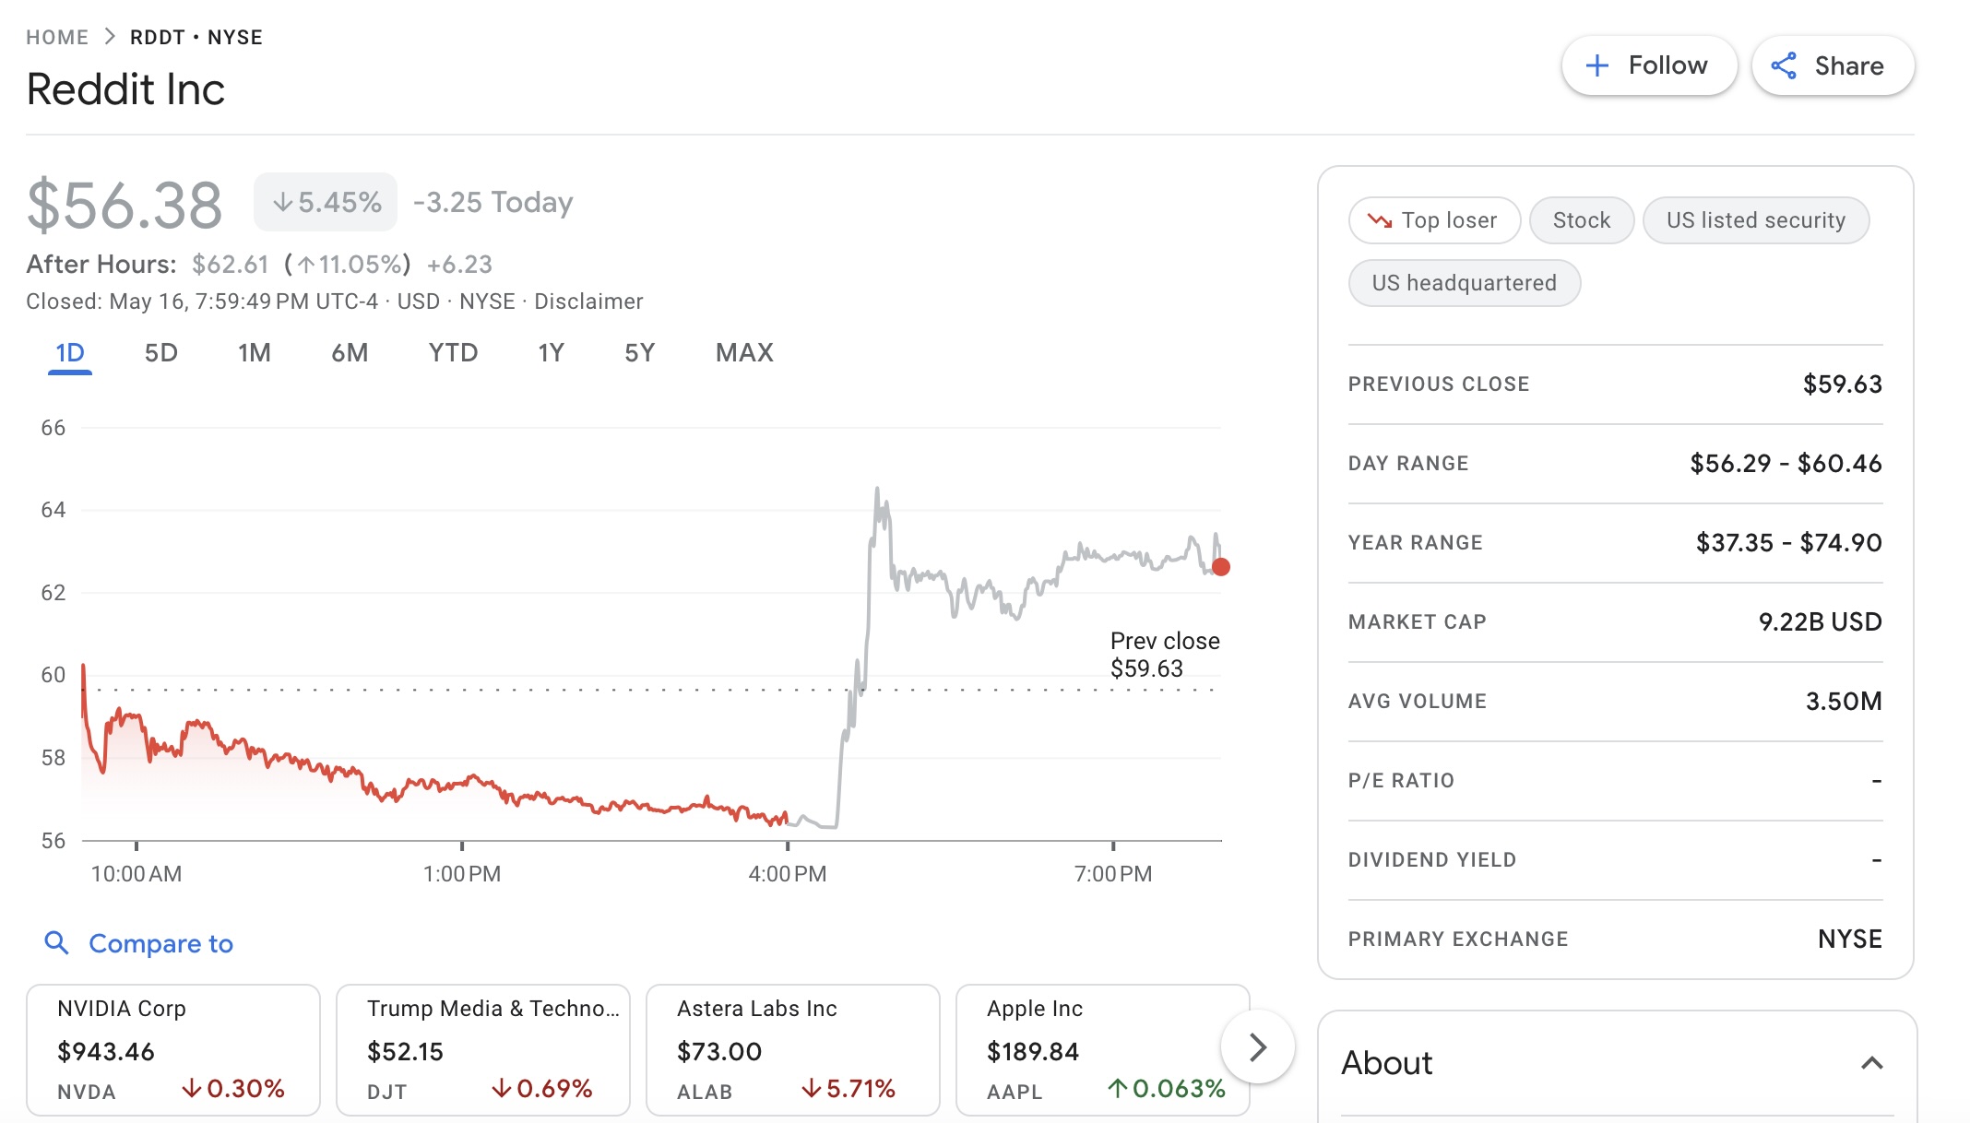Click the 4:00 PM axis label
The image size is (1970, 1123).
[x=787, y=874]
